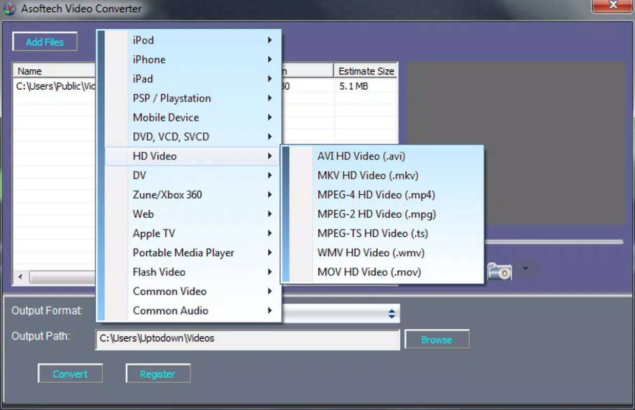The image size is (635, 410).
Task: Open the iPhone submenu
Action: click(192, 59)
